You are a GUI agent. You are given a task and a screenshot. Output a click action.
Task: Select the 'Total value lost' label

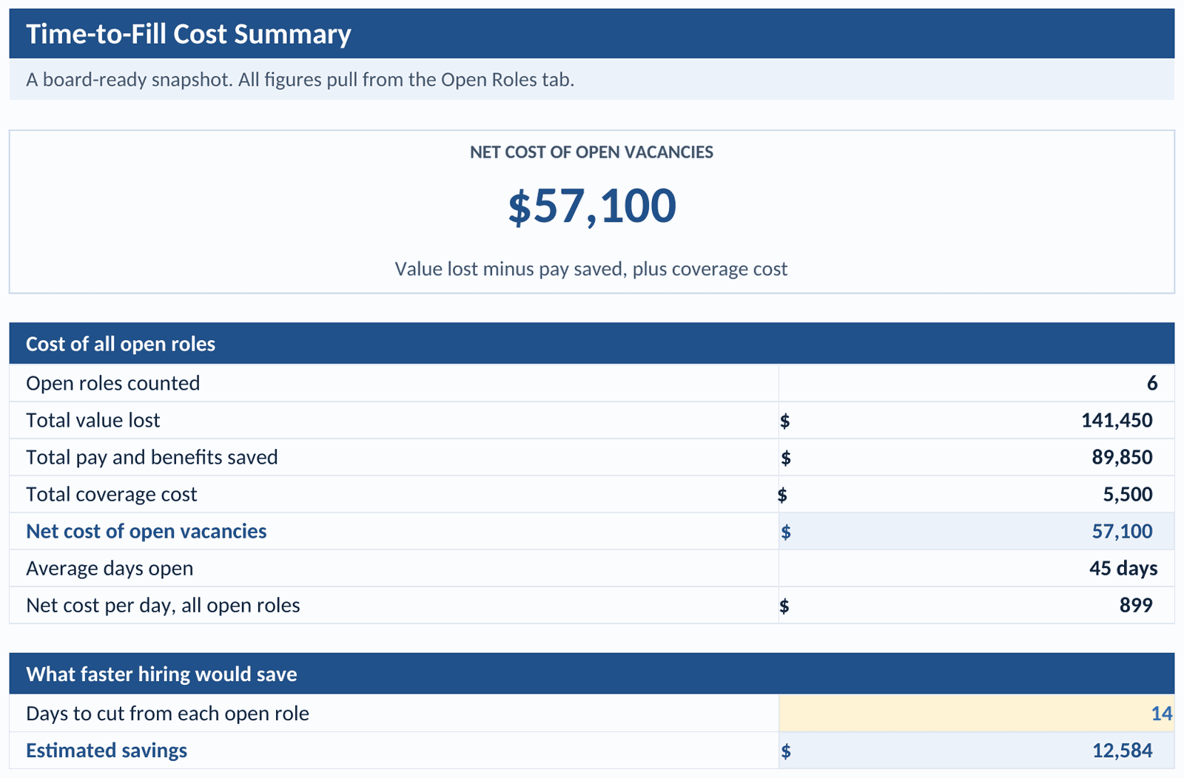pos(92,420)
